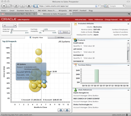Open FIRST CHURCH OF CHRIST SCIENTIST reference

pyautogui.click(x=86, y=98)
